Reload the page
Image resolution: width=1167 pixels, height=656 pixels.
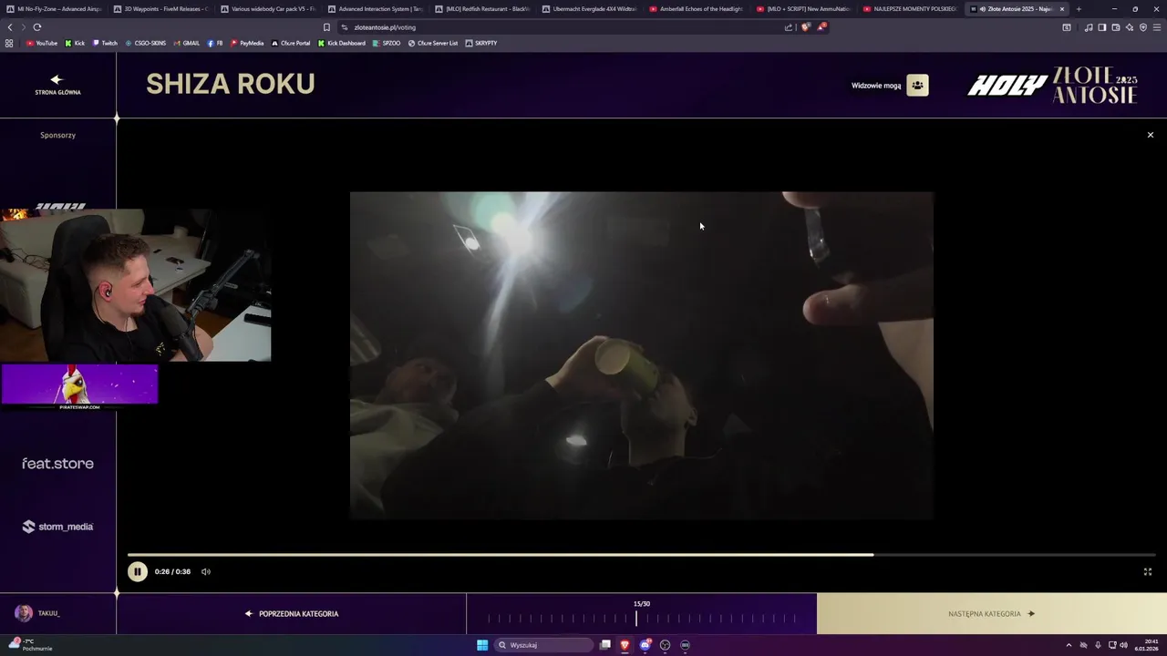pyautogui.click(x=36, y=27)
